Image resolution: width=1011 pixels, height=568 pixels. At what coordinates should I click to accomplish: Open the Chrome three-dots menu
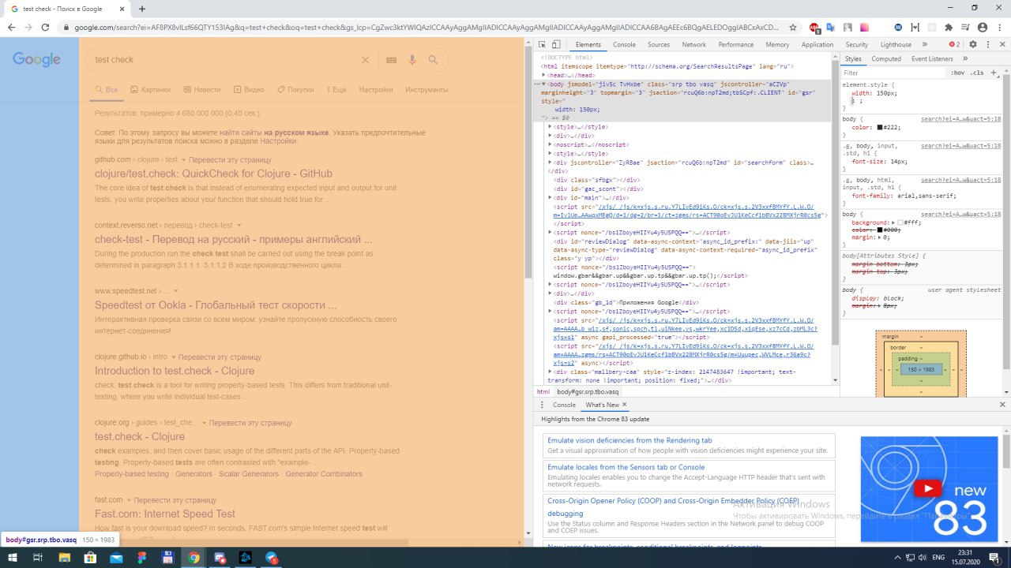pyautogui.click(x=998, y=27)
